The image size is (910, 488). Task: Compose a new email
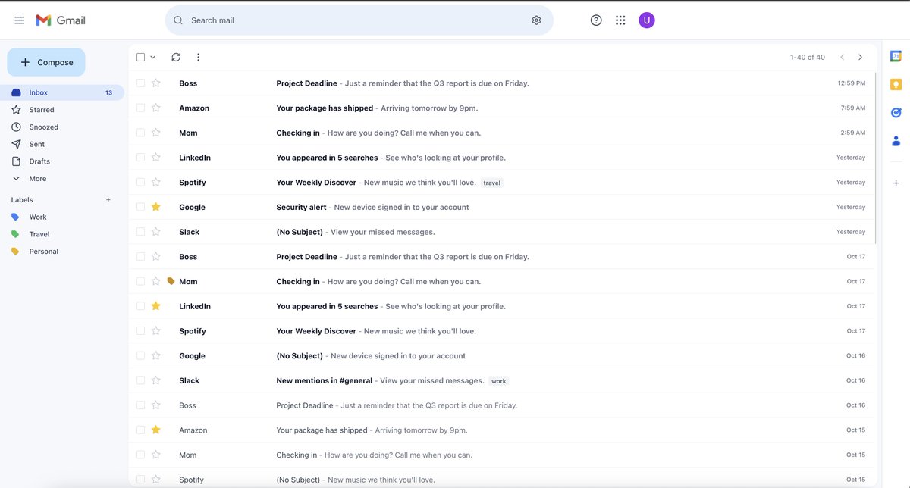46,62
